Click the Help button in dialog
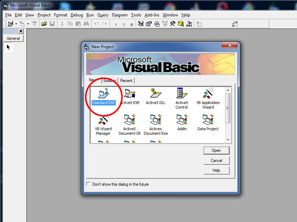The image size is (297, 222). 216,170
